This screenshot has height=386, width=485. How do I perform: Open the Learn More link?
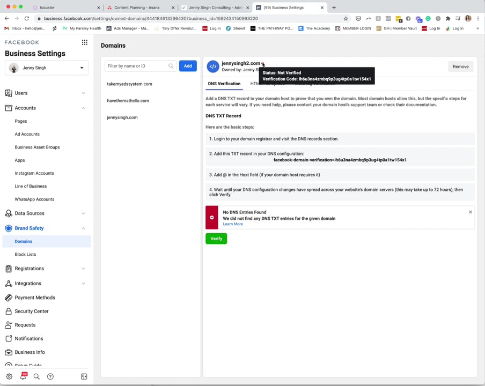233,224
